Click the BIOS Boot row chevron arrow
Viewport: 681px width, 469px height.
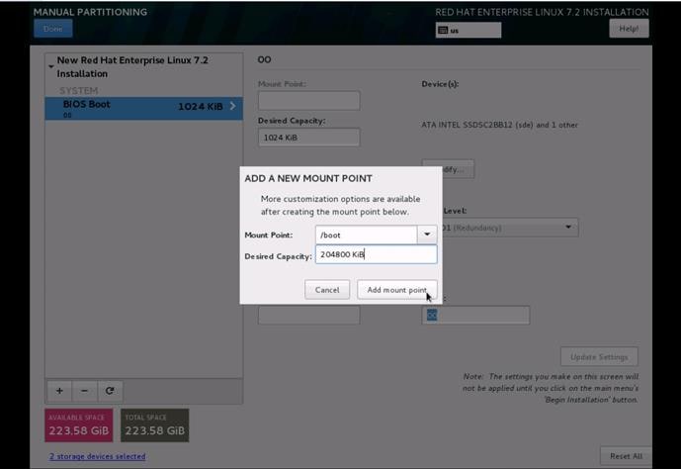click(233, 106)
